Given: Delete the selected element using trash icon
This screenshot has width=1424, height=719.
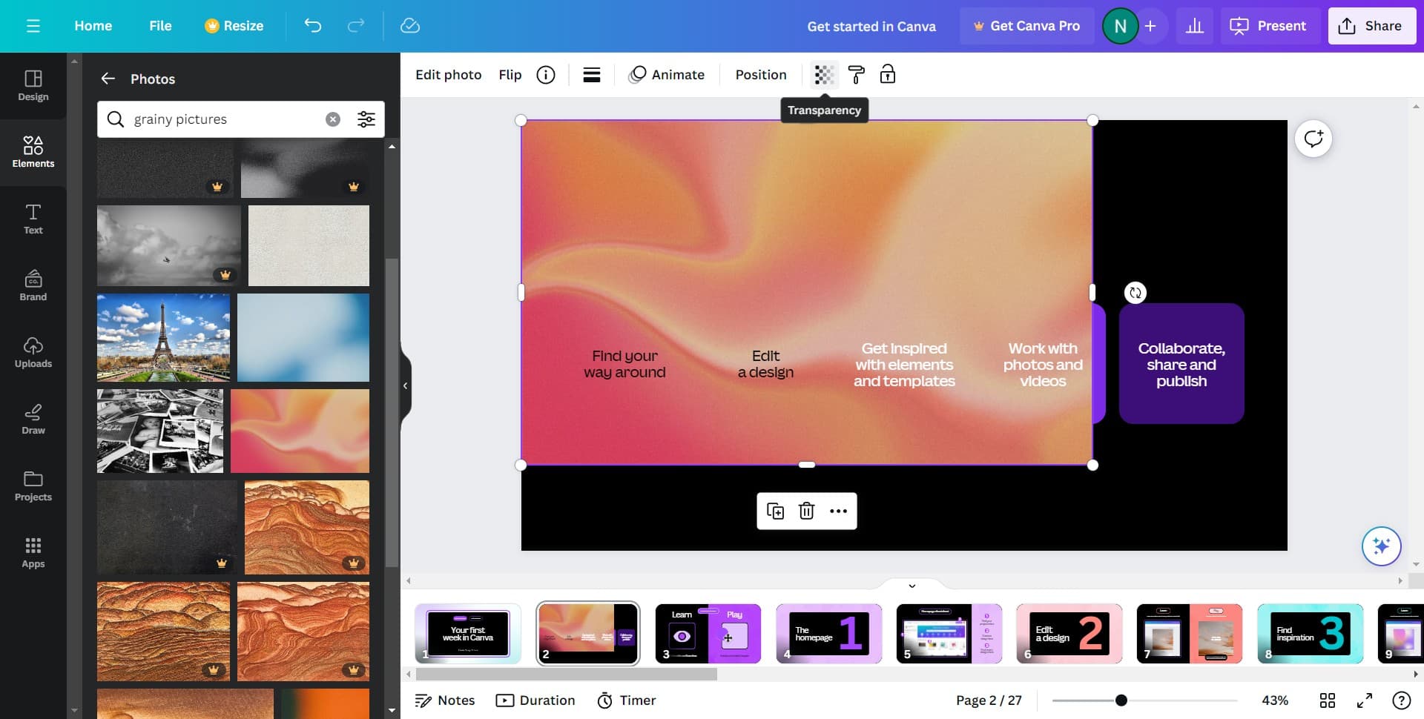Looking at the screenshot, I should (x=806, y=511).
